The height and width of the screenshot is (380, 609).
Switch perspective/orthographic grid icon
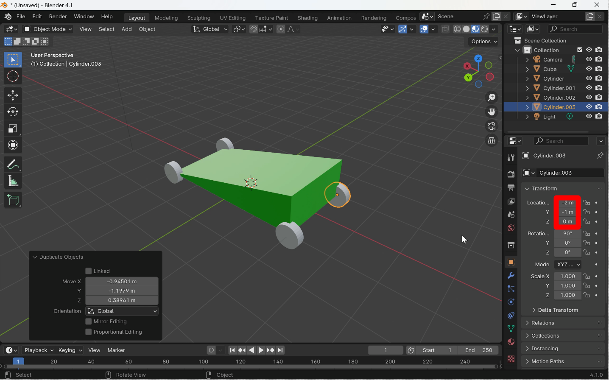[492, 141]
